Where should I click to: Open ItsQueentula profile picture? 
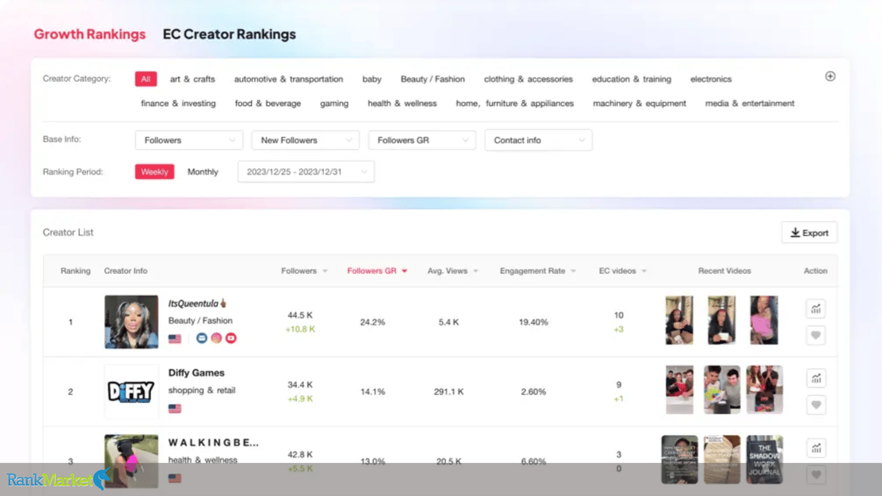[132, 322]
